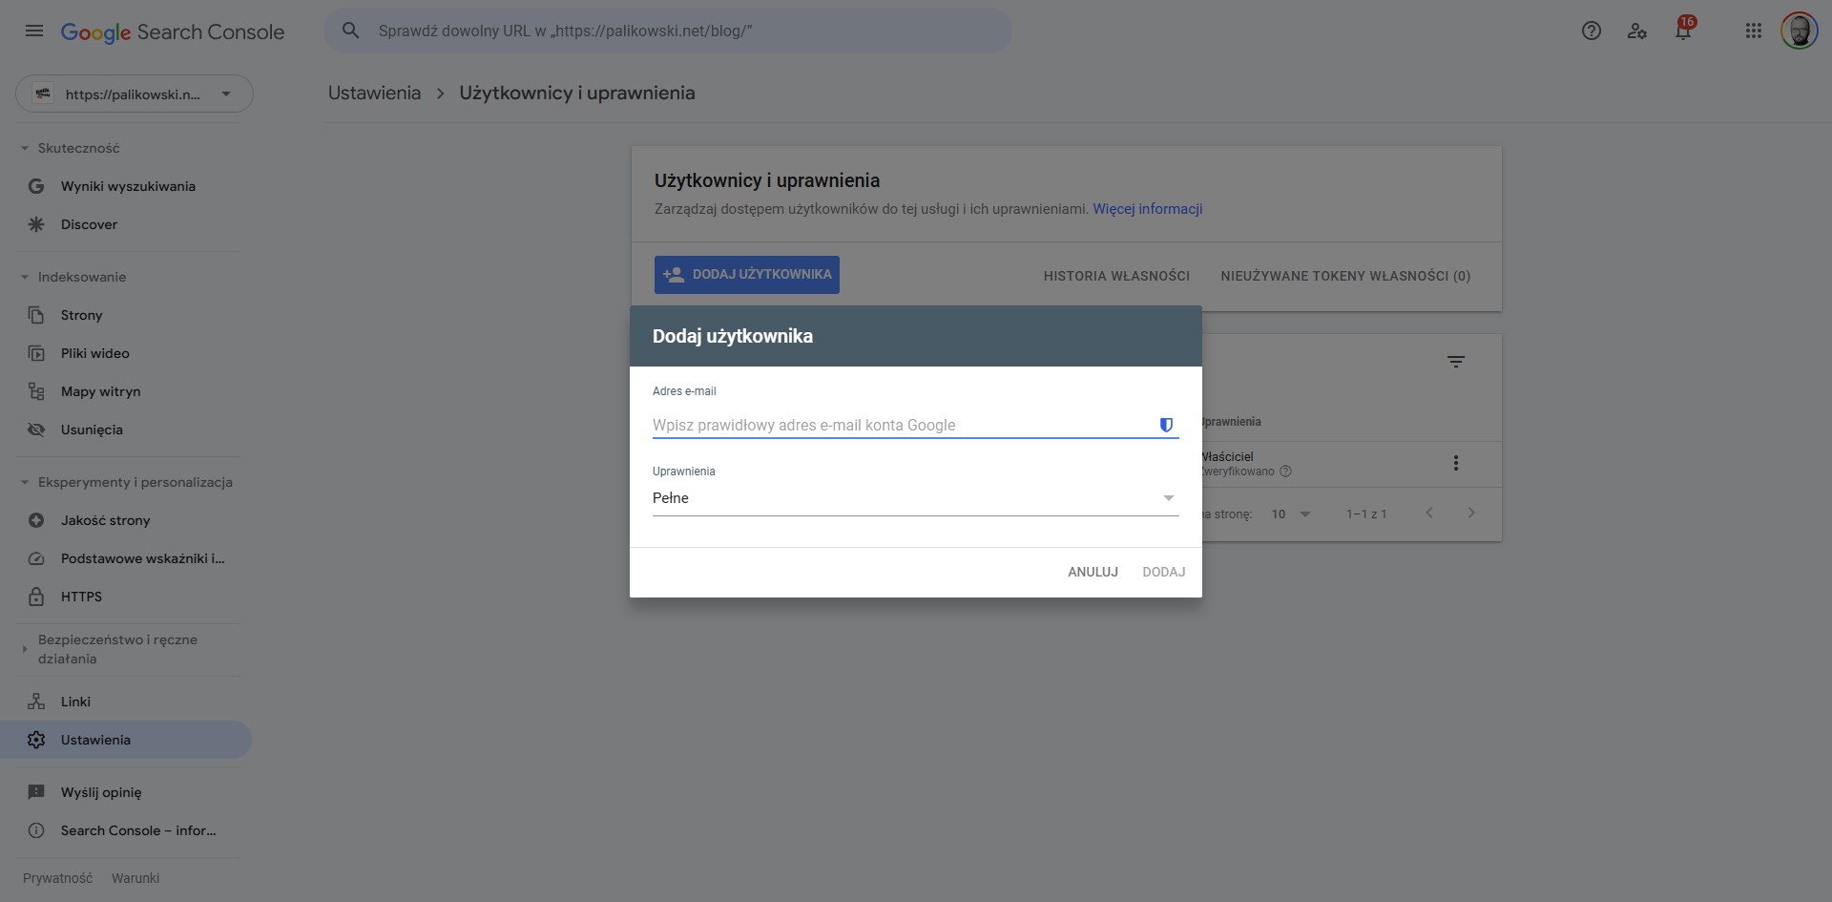Click the shield icon in email field
This screenshot has width=1832, height=902.
[x=1165, y=425]
